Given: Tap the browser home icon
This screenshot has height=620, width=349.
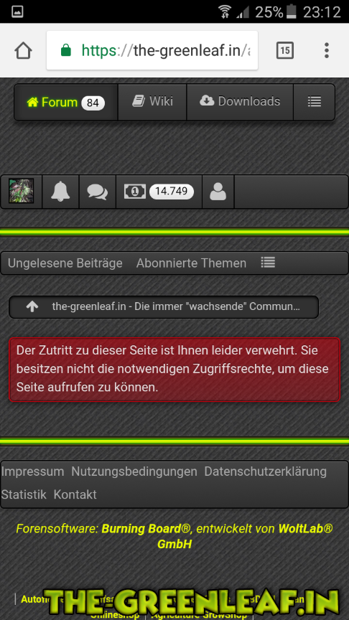Looking at the screenshot, I should [24, 50].
